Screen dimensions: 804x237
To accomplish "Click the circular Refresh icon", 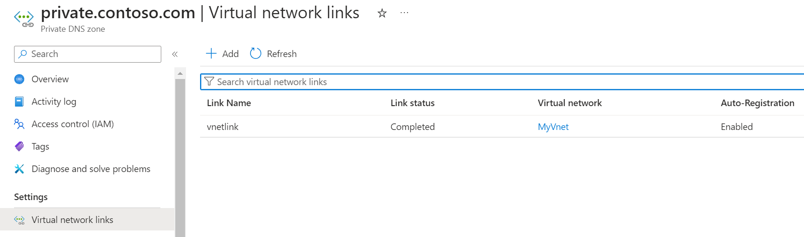I will coord(256,53).
